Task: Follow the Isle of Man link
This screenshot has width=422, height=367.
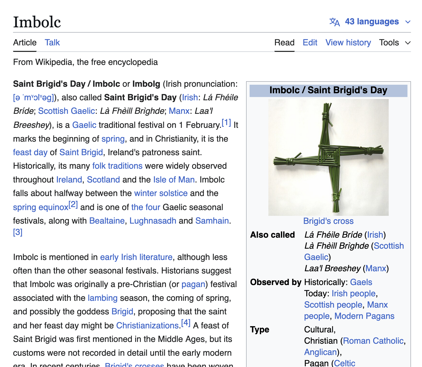Action: pyautogui.click(x=174, y=180)
